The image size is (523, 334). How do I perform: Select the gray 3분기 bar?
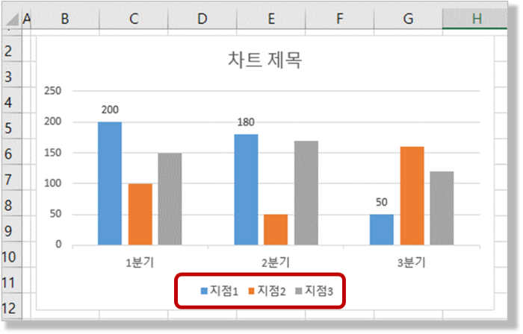[x=442, y=208]
